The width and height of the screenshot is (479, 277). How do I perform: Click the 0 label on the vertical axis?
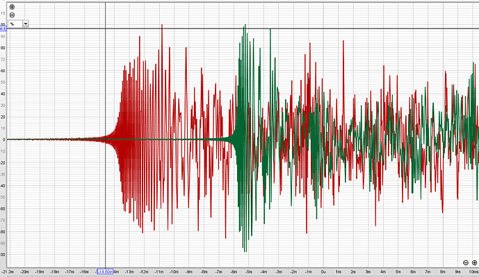pyautogui.click(x=4, y=140)
